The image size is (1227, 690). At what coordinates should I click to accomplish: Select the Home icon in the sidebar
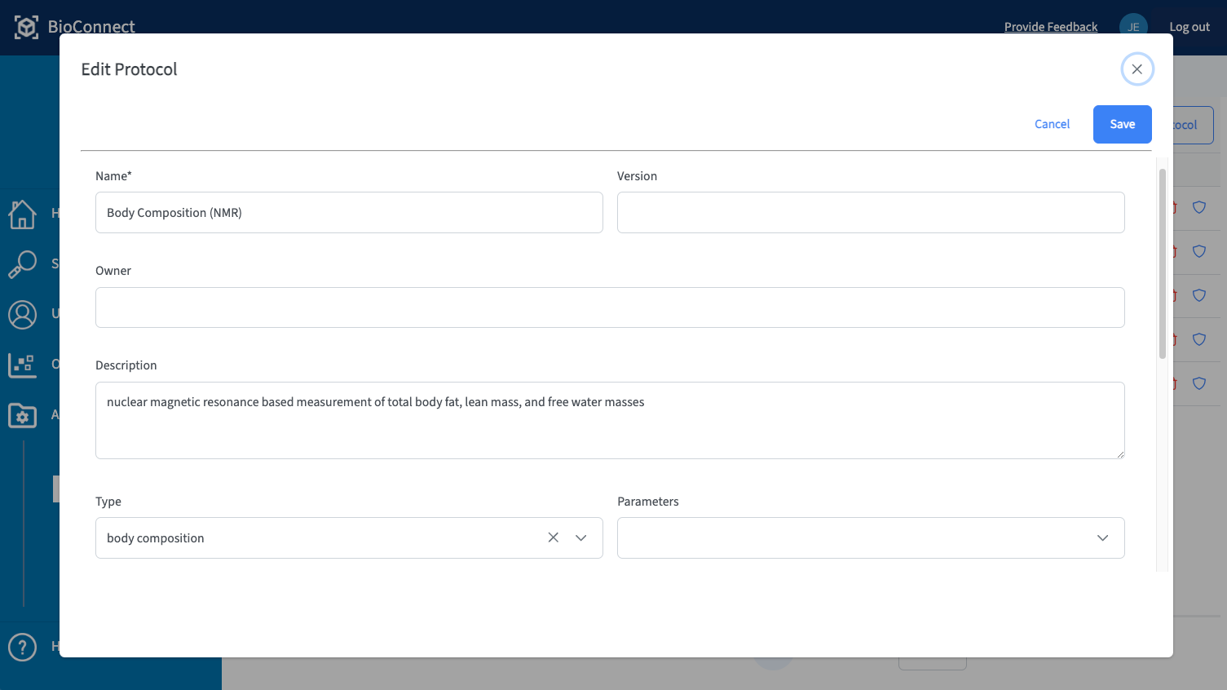23,215
